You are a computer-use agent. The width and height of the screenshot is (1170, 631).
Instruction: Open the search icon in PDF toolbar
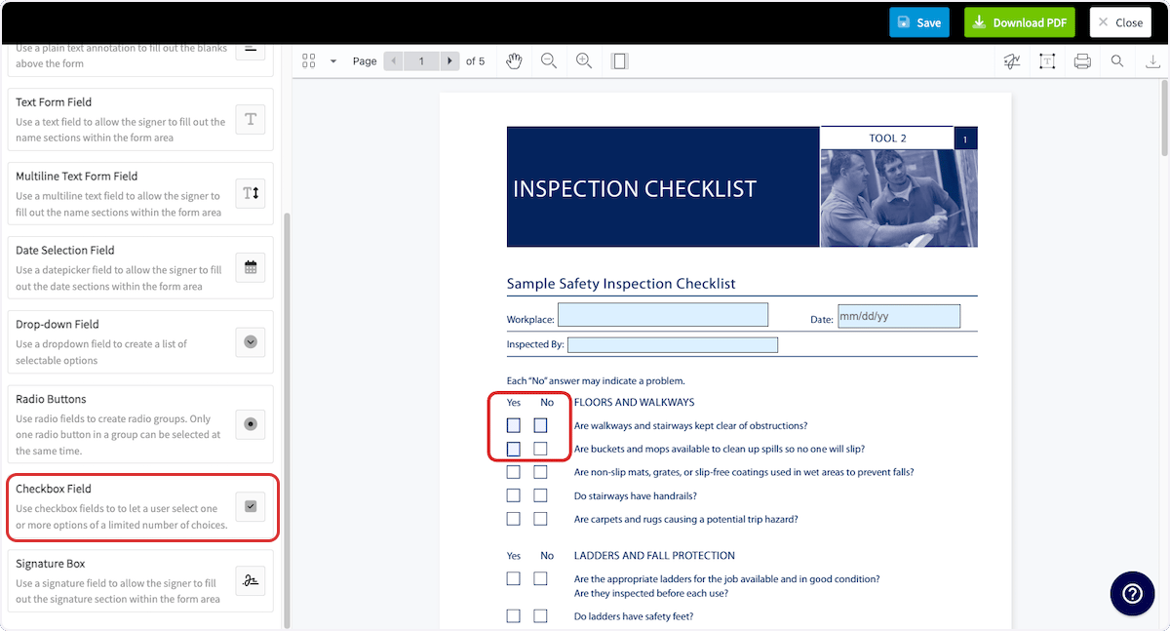pos(1117,61)
